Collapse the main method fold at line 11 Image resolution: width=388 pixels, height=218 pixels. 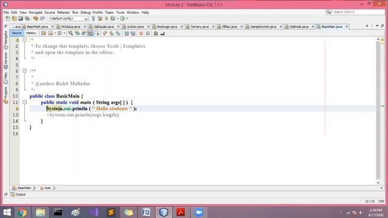pyautogui.click(x=24, y=102)
